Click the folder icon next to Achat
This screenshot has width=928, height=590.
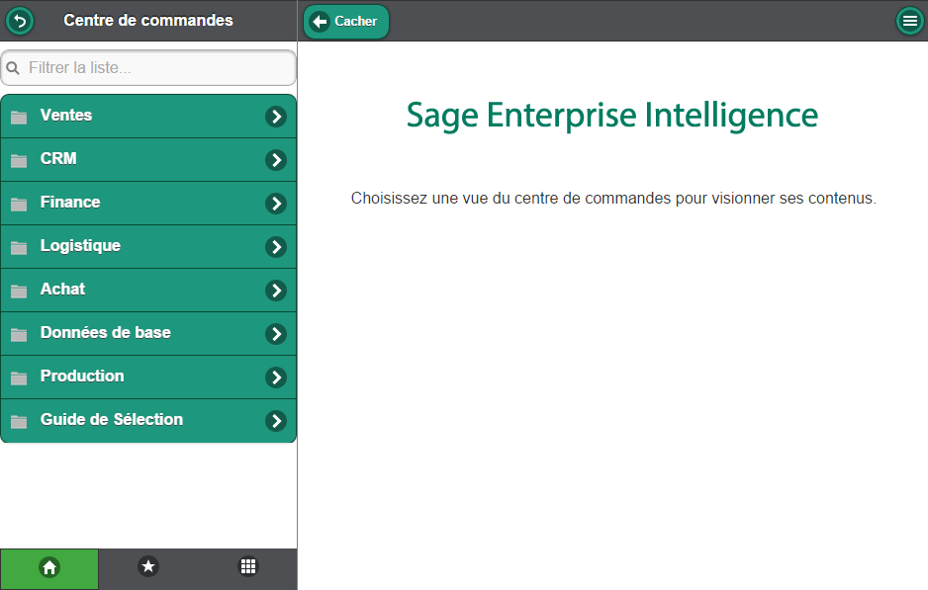pyautogui.click(x=19, y=292)
